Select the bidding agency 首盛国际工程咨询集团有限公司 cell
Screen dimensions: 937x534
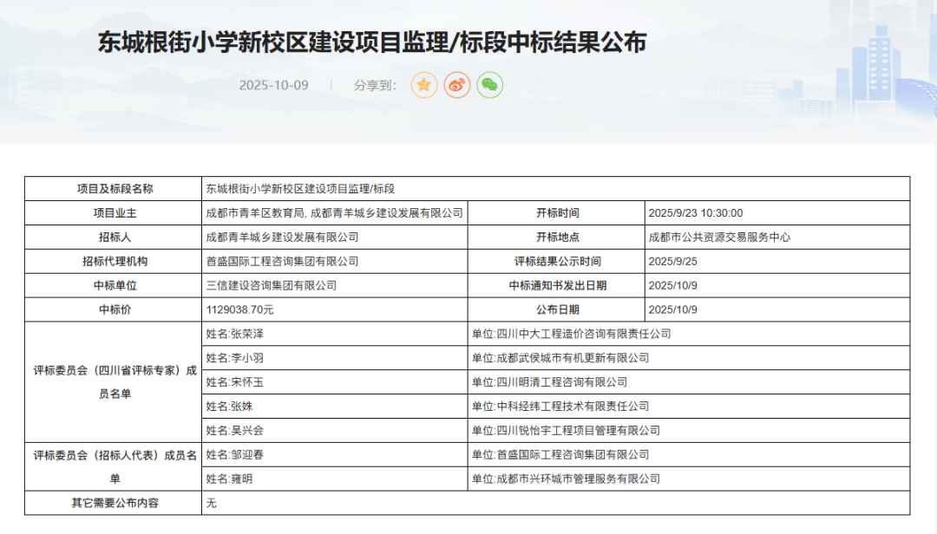pyautogui.click(x=282, y=261)
